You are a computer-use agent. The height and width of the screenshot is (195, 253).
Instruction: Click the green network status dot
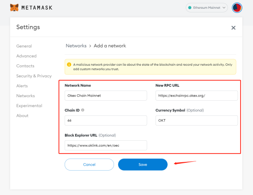190,7
